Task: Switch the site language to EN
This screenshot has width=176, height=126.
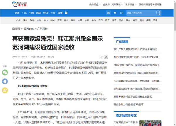Action: (x=121, y=13)
